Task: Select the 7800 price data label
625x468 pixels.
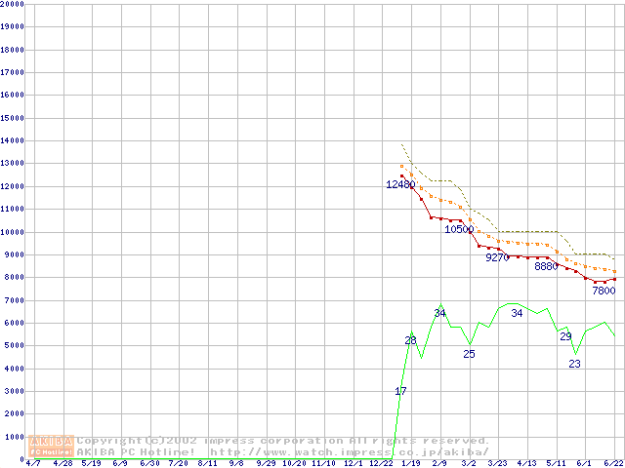Action: point(604,291)
